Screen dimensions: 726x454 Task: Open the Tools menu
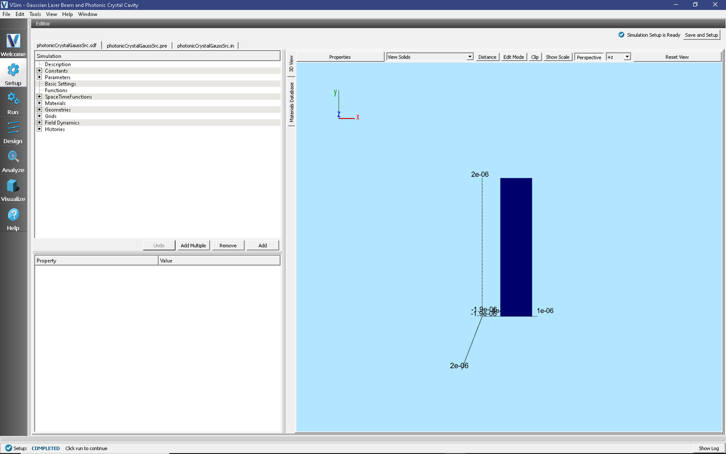(x=35, y=14)
